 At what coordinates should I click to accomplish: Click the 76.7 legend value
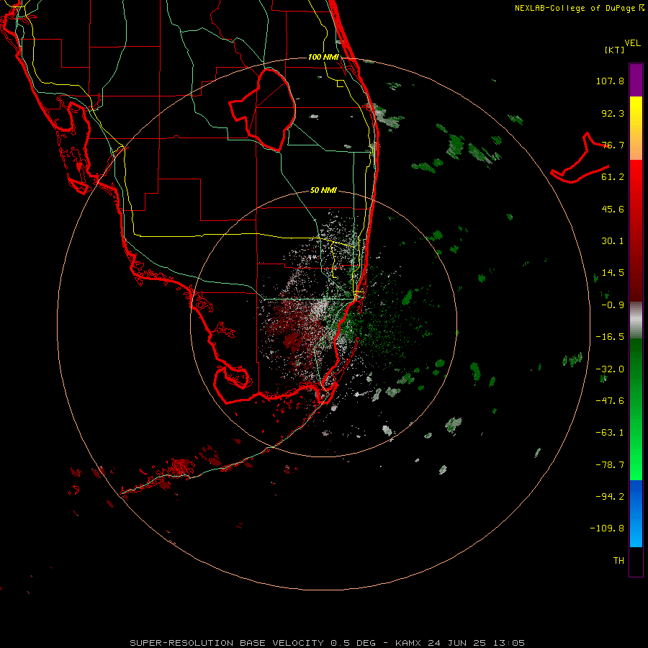(x=613, y=145)
